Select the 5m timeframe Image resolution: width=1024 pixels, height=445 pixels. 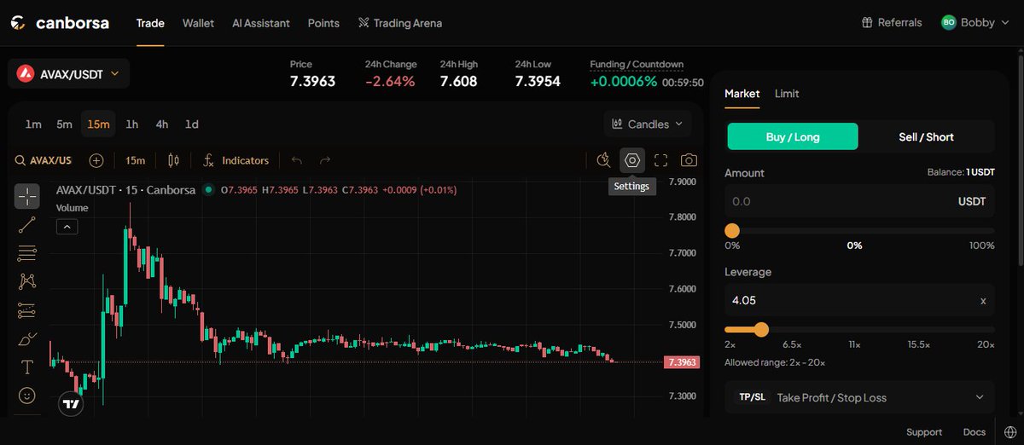click(64, 124)
